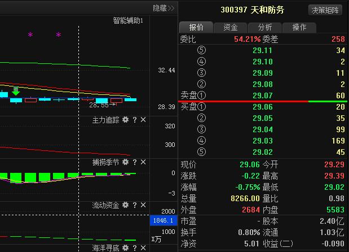The height and width of the screenshot is (252, 349).
Task: Open settings gear for 流动资金 indicator
Action: coord(126,205)
